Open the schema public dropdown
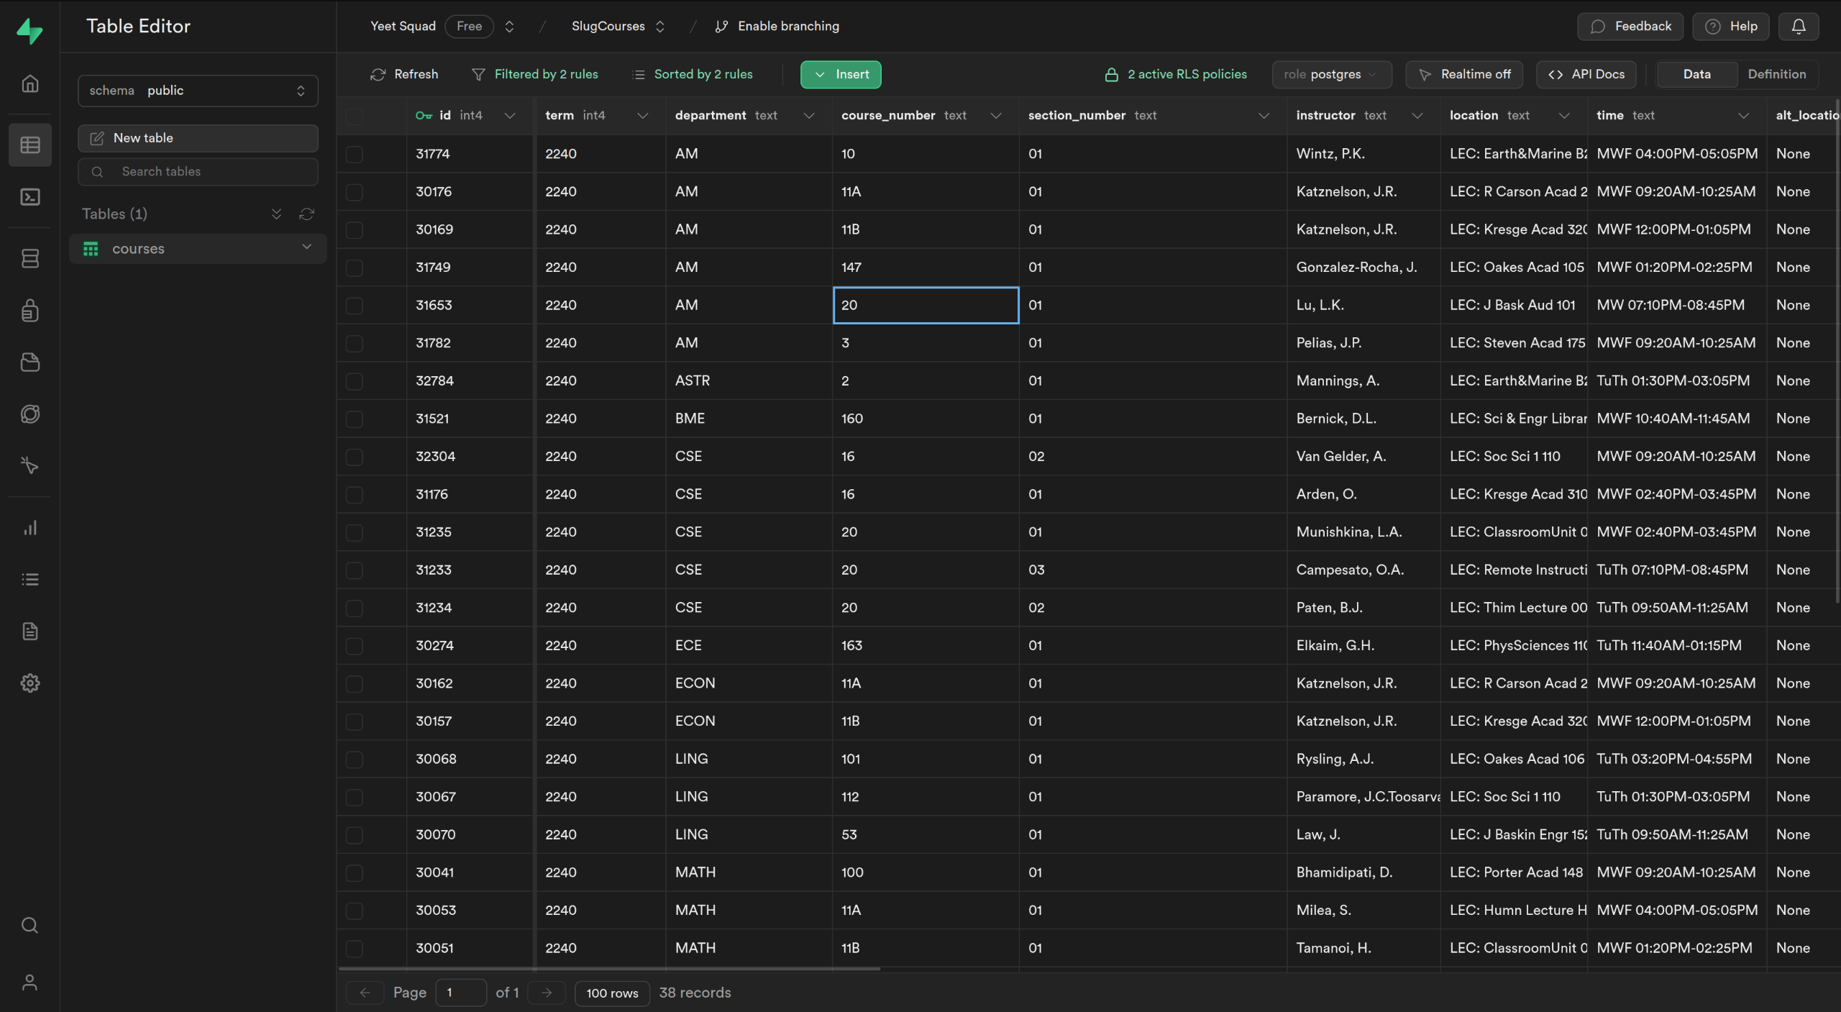Viewport: 1841px width, 1012px height. (198, 91)
